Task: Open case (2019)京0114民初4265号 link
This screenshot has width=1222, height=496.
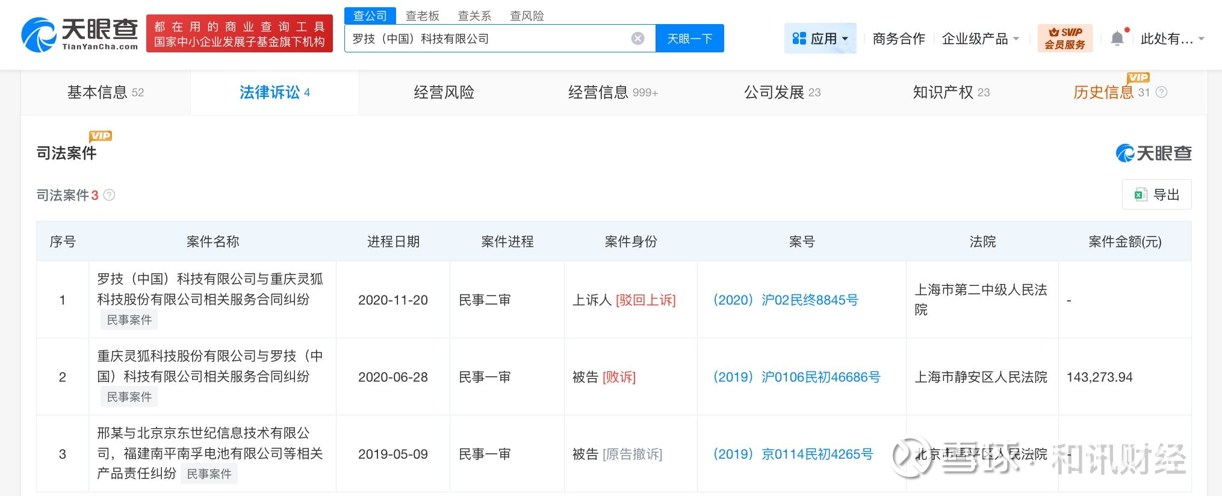Action: point(793,454)
